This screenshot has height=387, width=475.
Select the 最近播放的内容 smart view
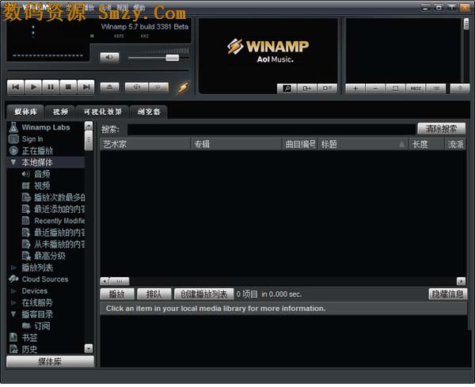(x=53, y=233)
